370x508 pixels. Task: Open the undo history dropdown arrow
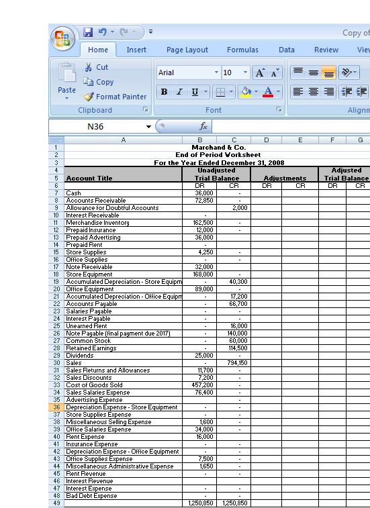[x=112, y=32]
